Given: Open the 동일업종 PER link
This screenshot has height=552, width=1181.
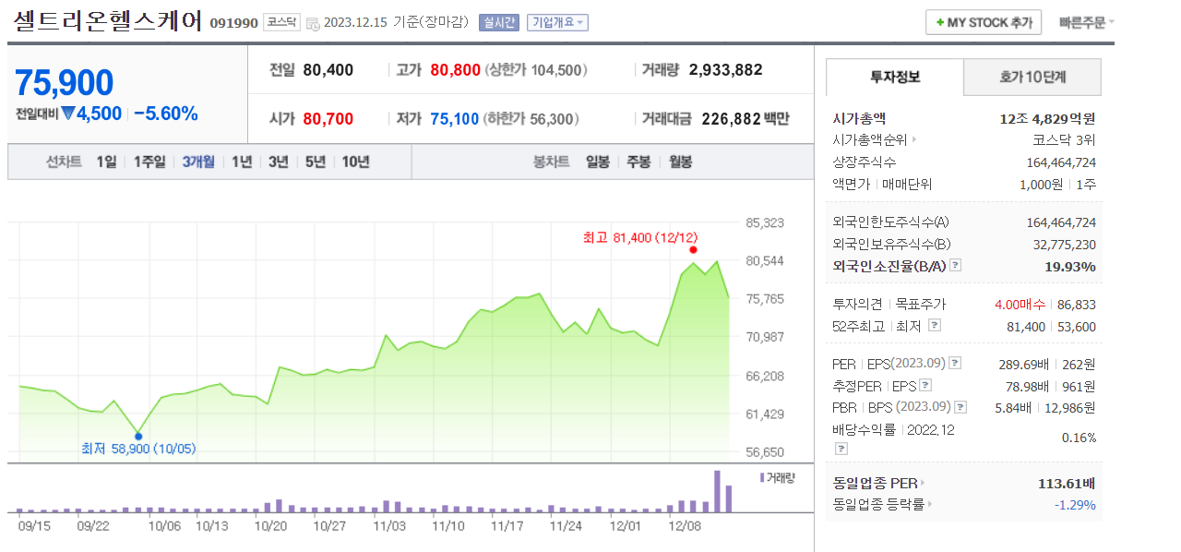Looking at the screenshot, I should click(874, 482).
